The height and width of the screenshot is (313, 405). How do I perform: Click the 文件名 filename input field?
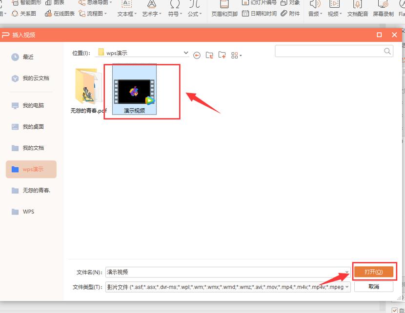tap(224, 272)
